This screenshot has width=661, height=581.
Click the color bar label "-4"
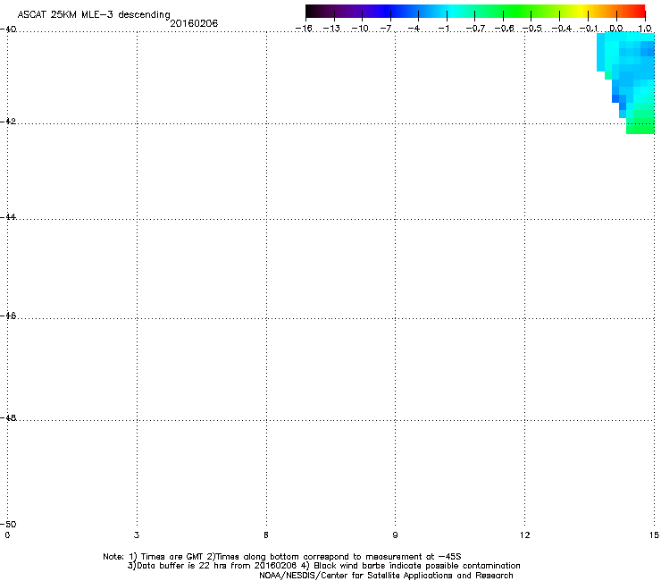[x=414, y=29]
